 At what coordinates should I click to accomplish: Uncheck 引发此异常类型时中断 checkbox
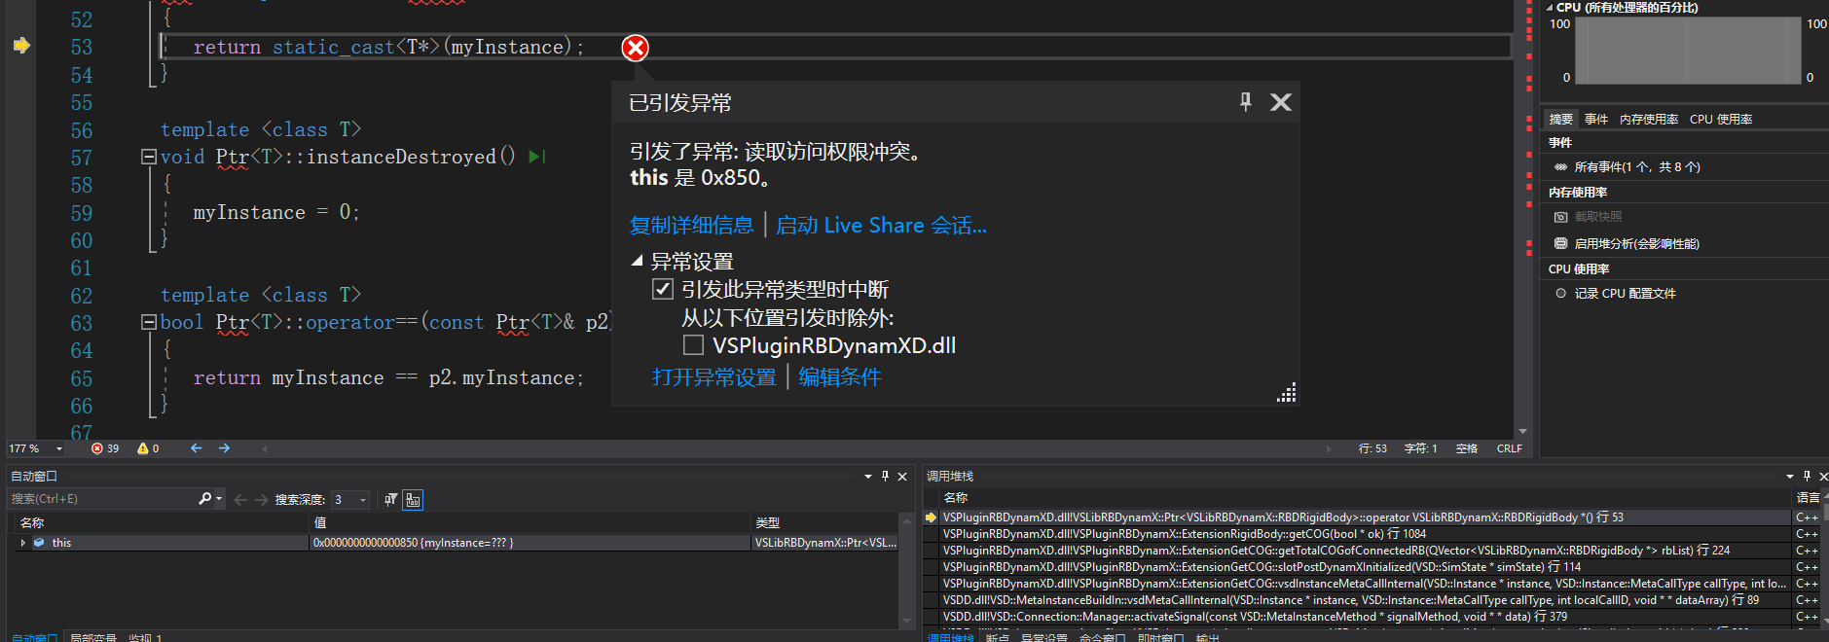[x=663, y=289]
